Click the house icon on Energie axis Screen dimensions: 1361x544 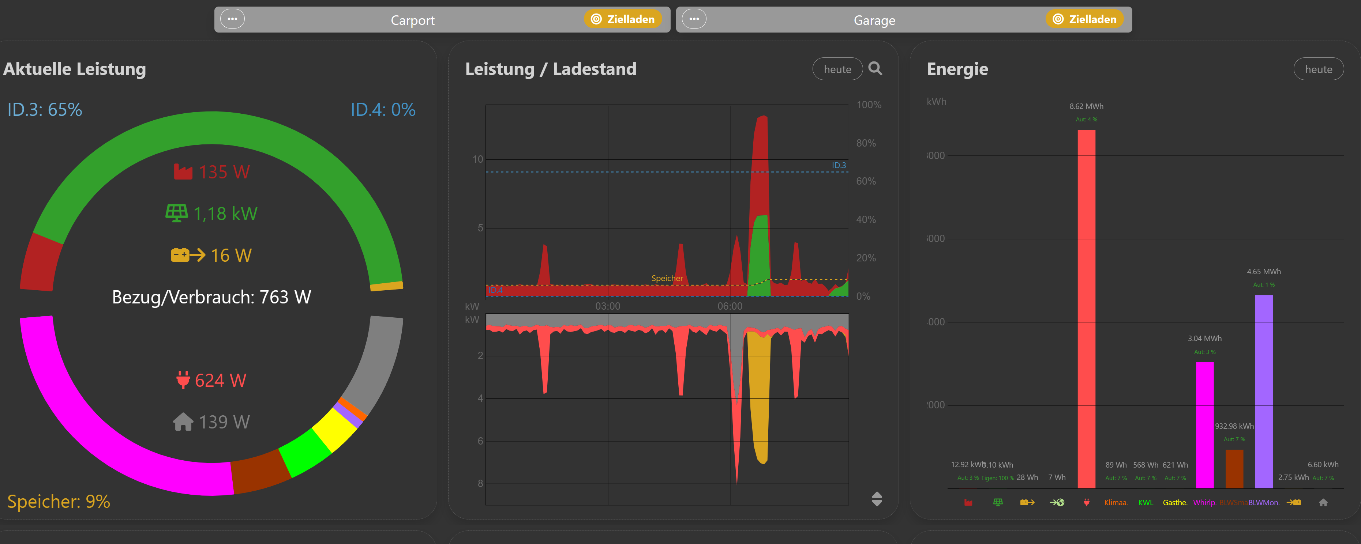click(1323, 502)
